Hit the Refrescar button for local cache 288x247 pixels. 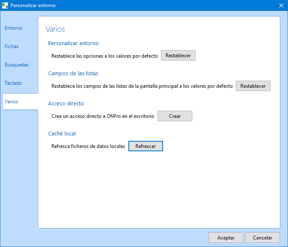pos(145,146)
